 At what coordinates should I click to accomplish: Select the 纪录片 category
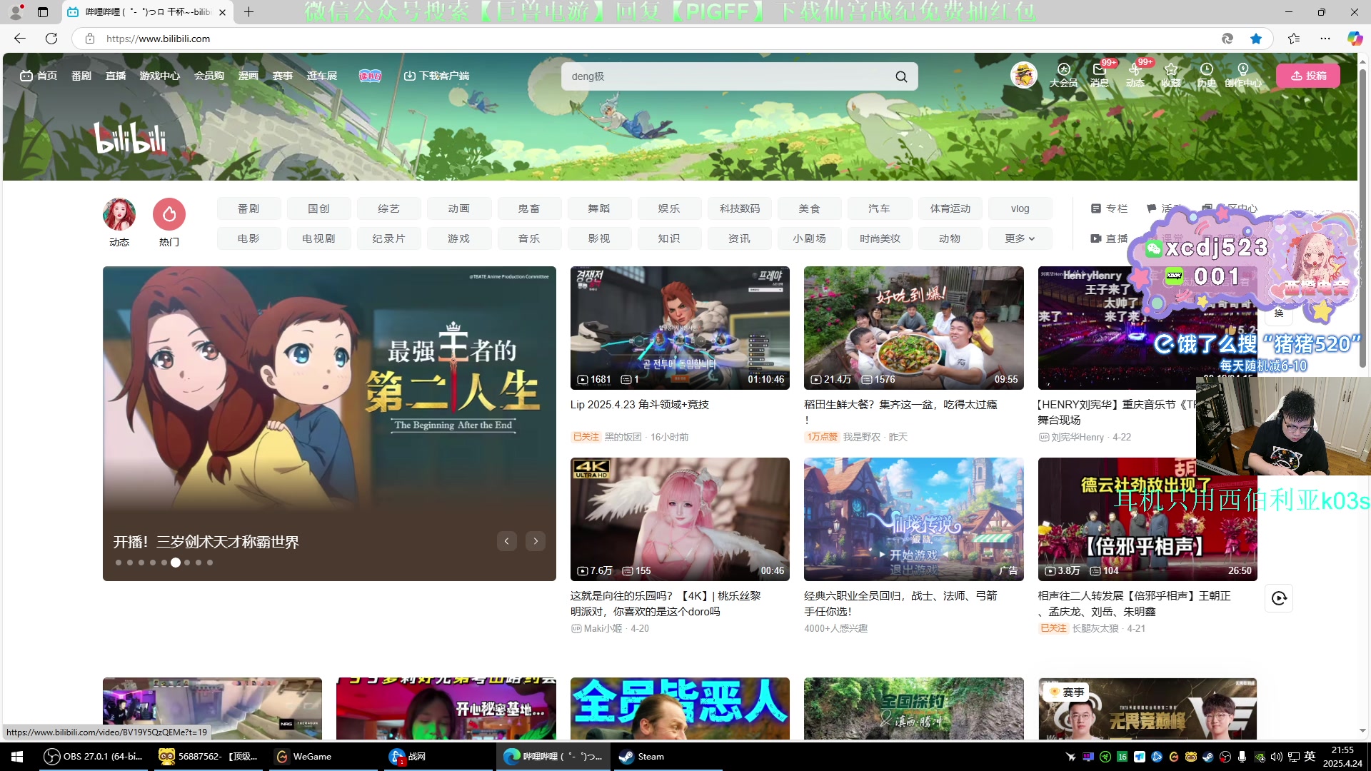pos(388,238)
